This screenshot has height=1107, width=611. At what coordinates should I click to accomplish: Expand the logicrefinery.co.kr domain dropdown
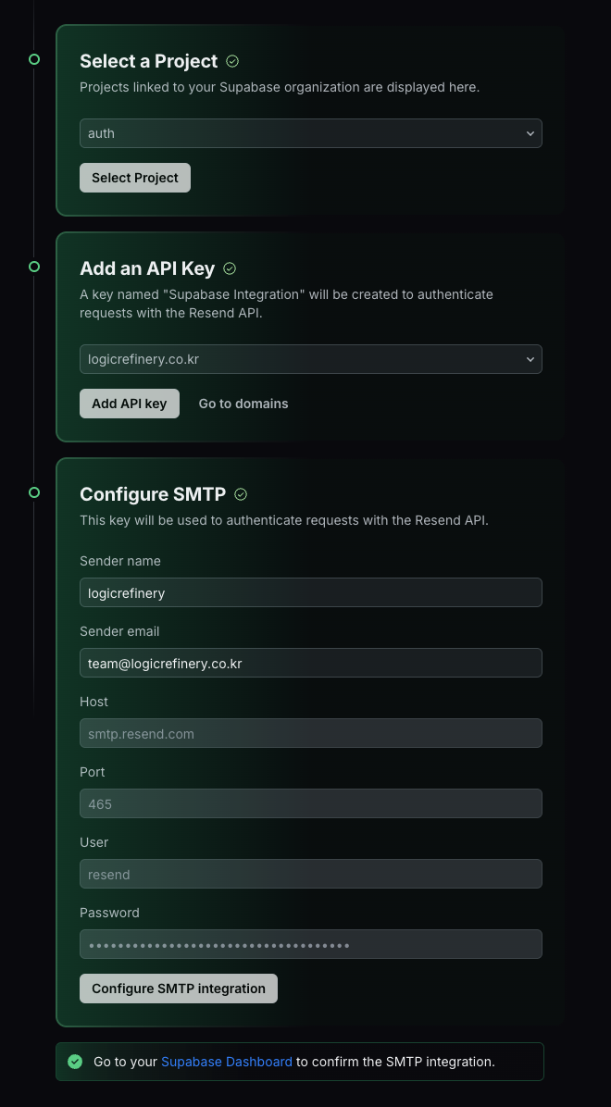coord(311,359)
